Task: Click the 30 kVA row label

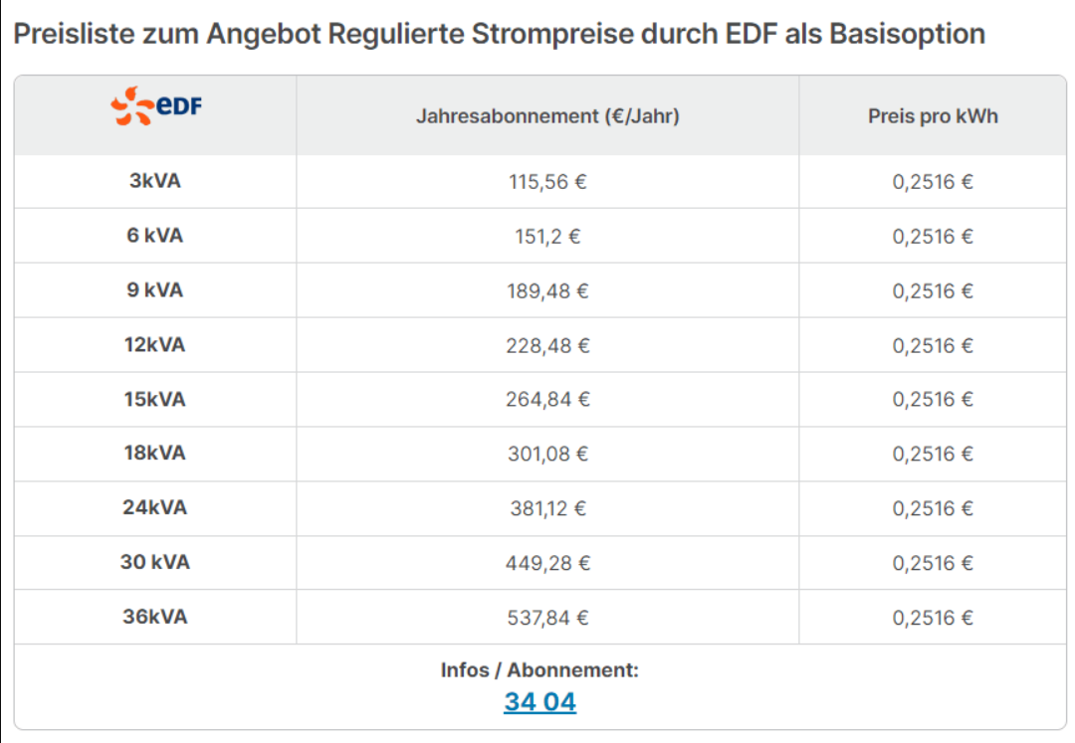Action: tap(155, 562)
